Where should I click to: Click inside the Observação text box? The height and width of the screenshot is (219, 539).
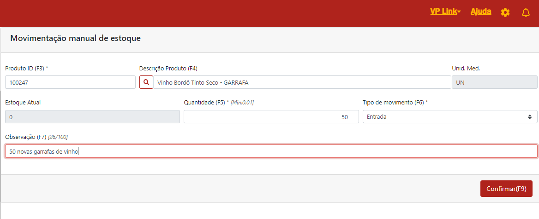click(x=271, y=151)
